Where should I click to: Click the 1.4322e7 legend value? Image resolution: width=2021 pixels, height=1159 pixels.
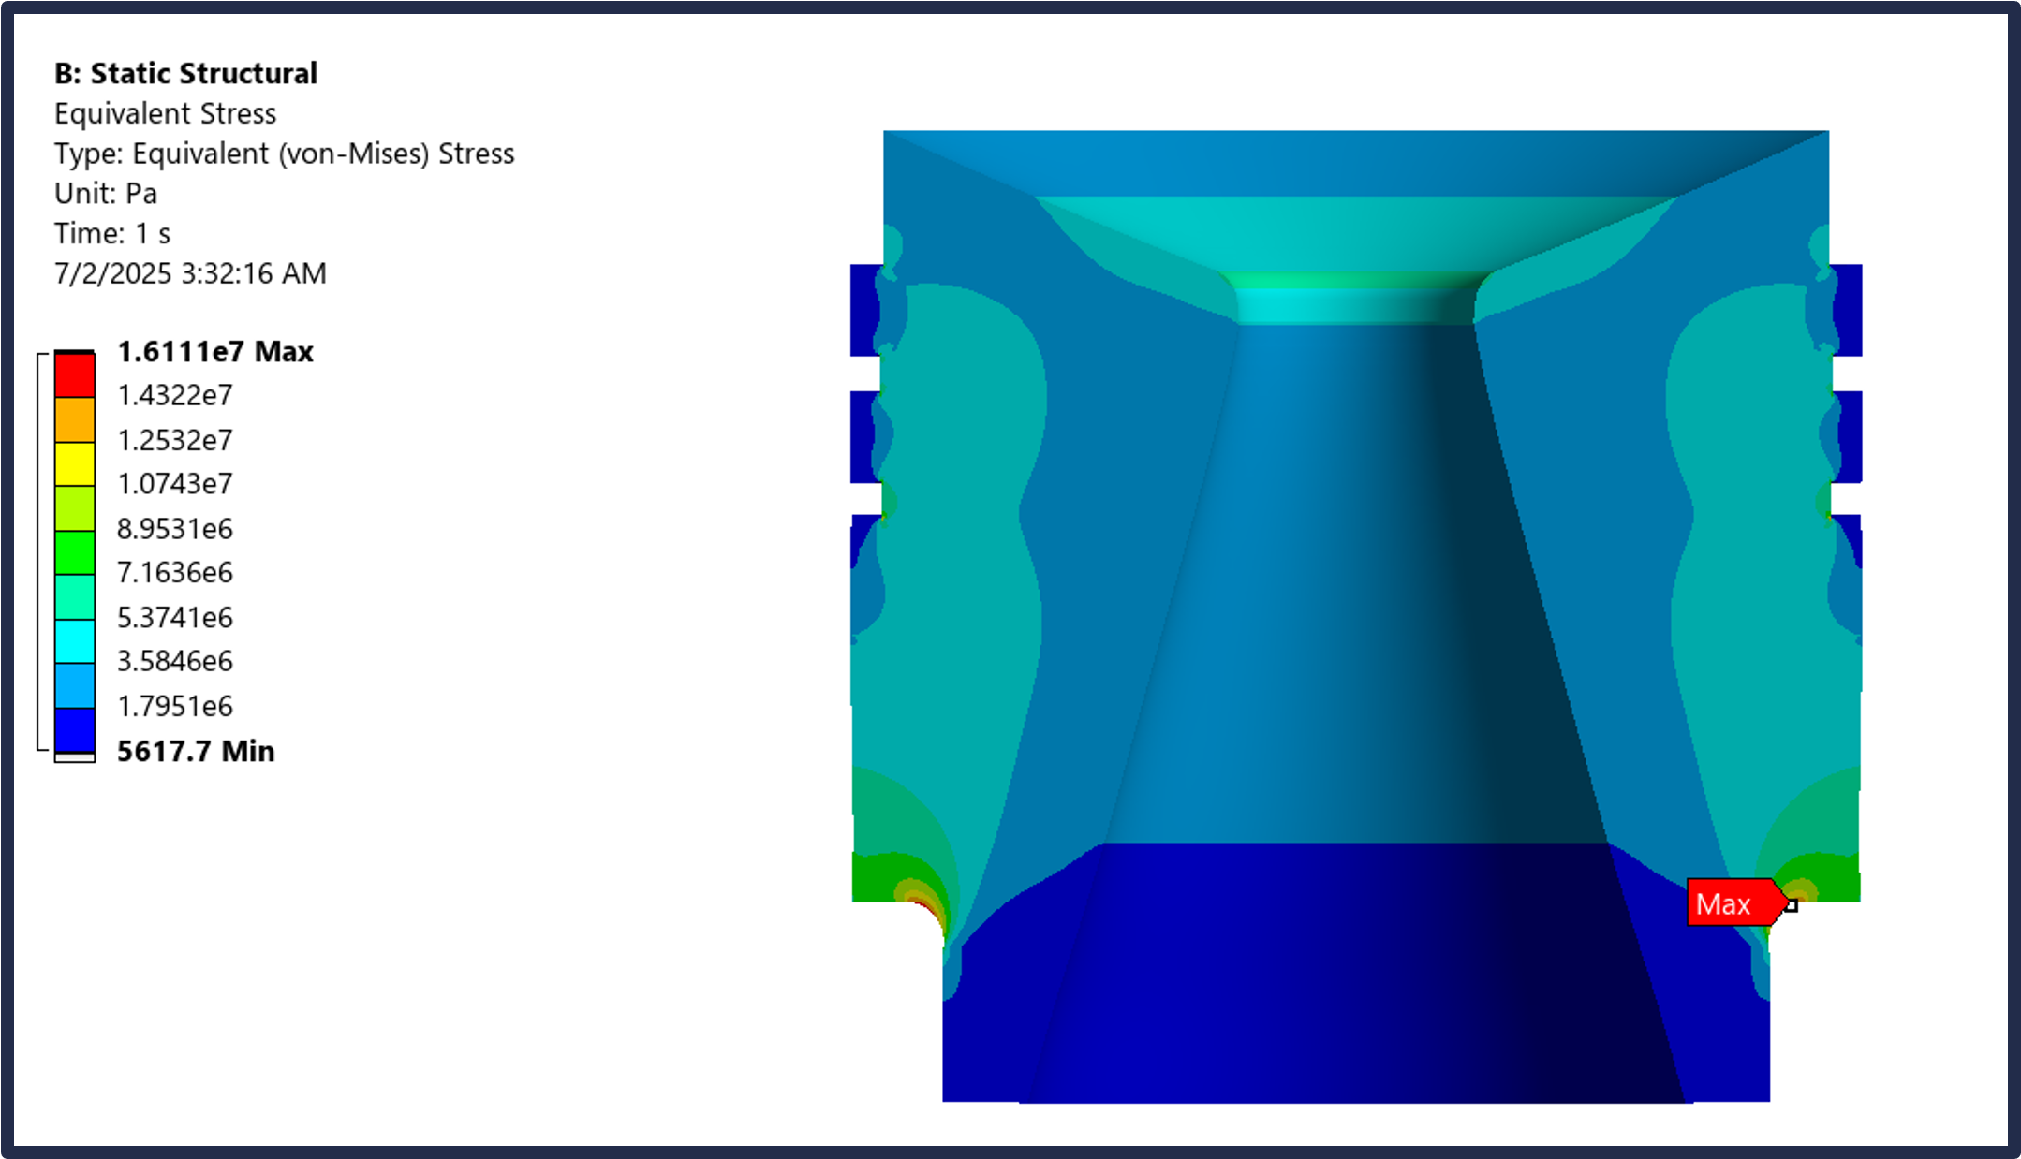175,395
